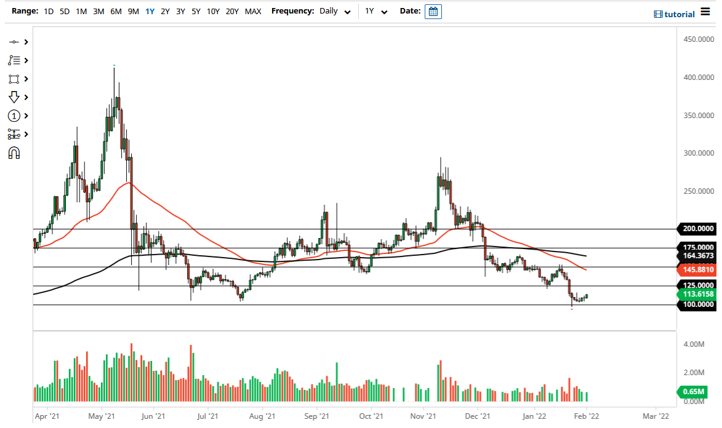Click the green 113.6158 price label
Screen dimensions: 722x428
click(696, 295)
